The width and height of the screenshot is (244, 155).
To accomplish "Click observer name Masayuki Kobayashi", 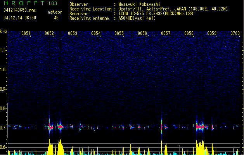I will click(139, 4).
